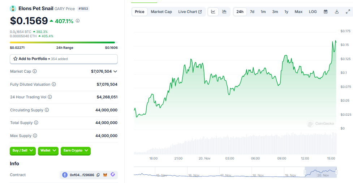Open info icon next to 407.1% change
This screenshot has height=183, width=353.
click(x=78, y=21)
